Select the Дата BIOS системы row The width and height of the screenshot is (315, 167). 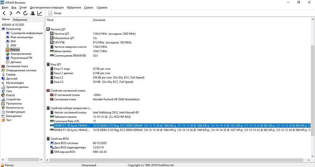point(178,143)
